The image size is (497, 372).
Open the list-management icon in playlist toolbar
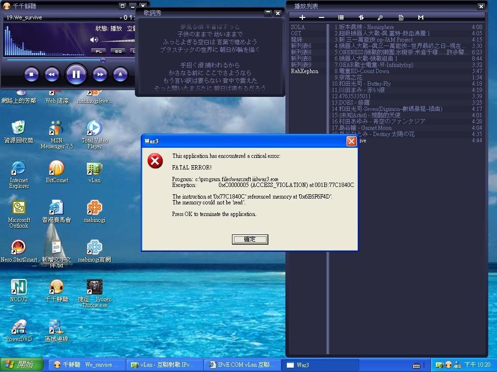[x=341, y=17]
